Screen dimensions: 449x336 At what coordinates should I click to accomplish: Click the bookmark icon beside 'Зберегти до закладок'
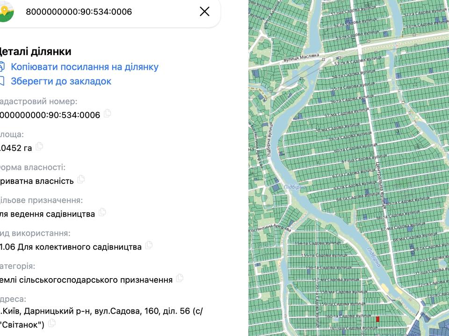tap(1, 81)
